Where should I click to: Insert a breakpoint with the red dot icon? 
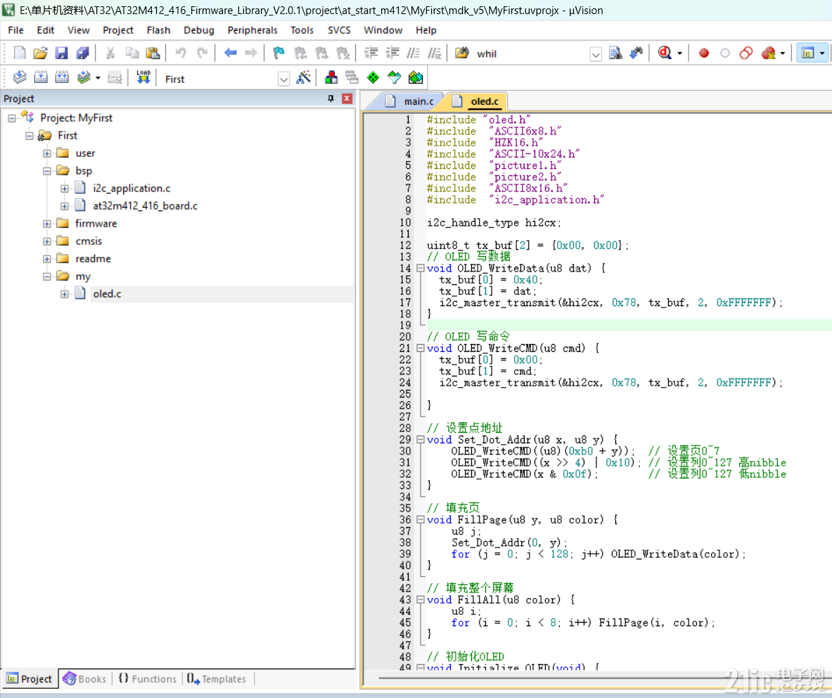(x=703, y=53)
